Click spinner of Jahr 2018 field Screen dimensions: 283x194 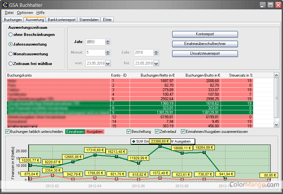click(156, 53)
